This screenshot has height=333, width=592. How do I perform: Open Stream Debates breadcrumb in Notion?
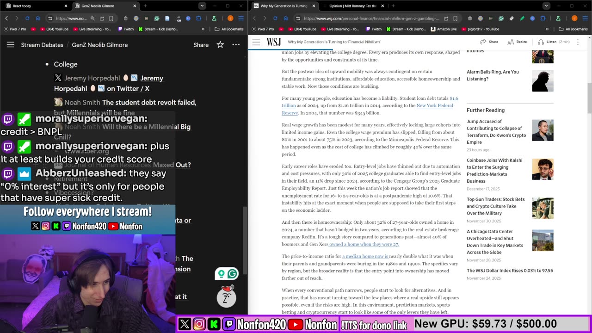click(42, 45)
